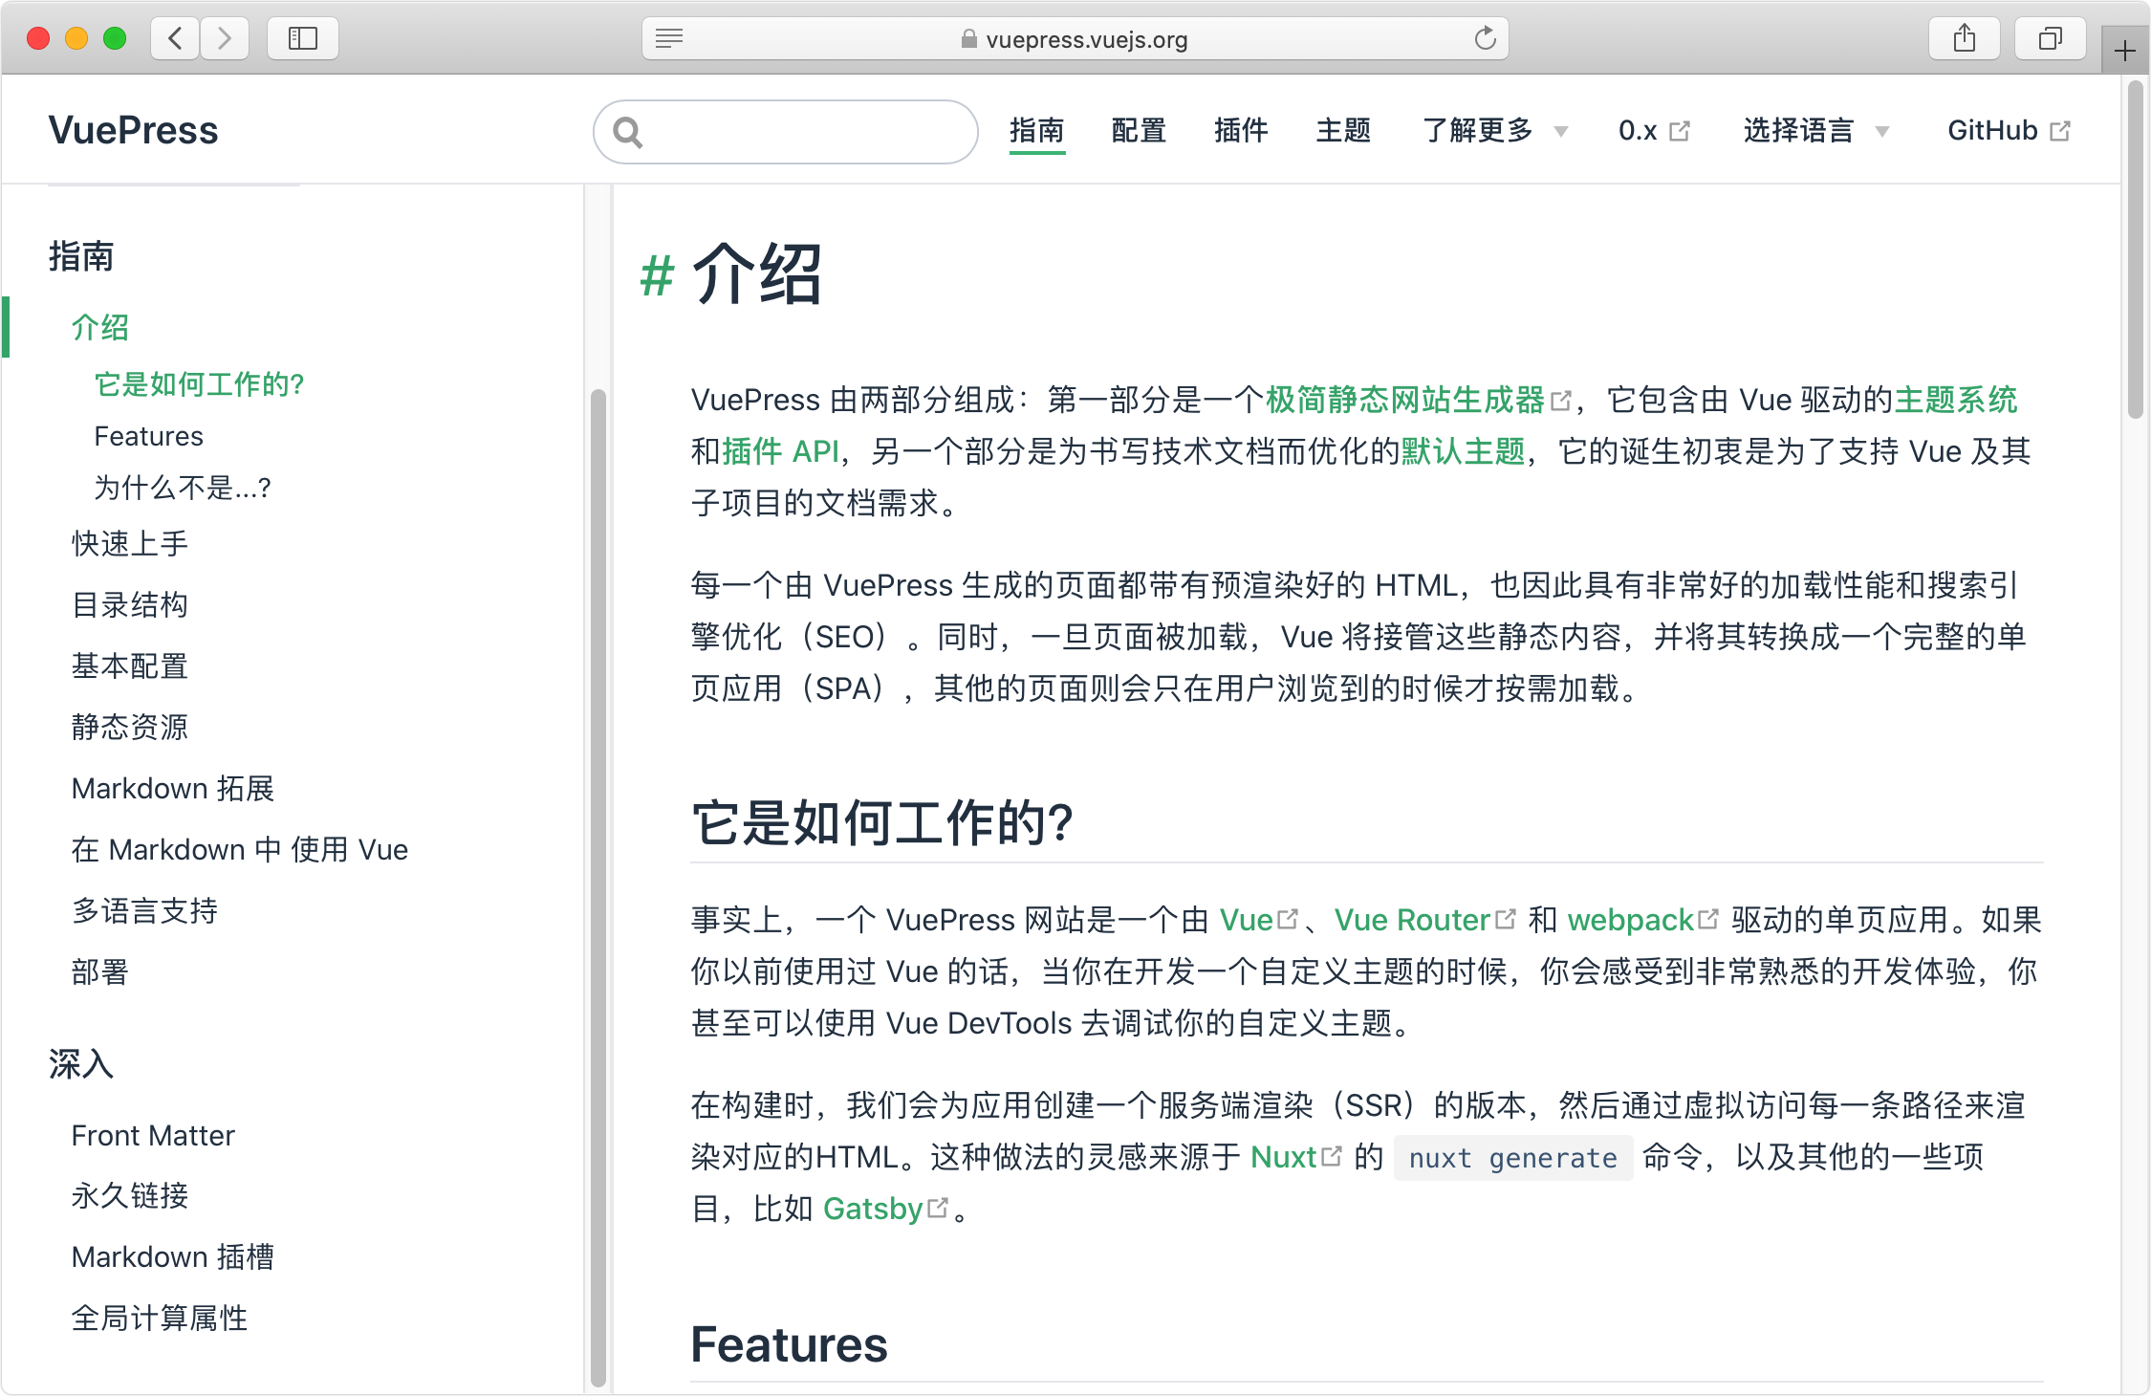This screenshot has height=1396, width=2151.
Task: Go back with Safari's back arrow
Action: click(x=176, y=38)
